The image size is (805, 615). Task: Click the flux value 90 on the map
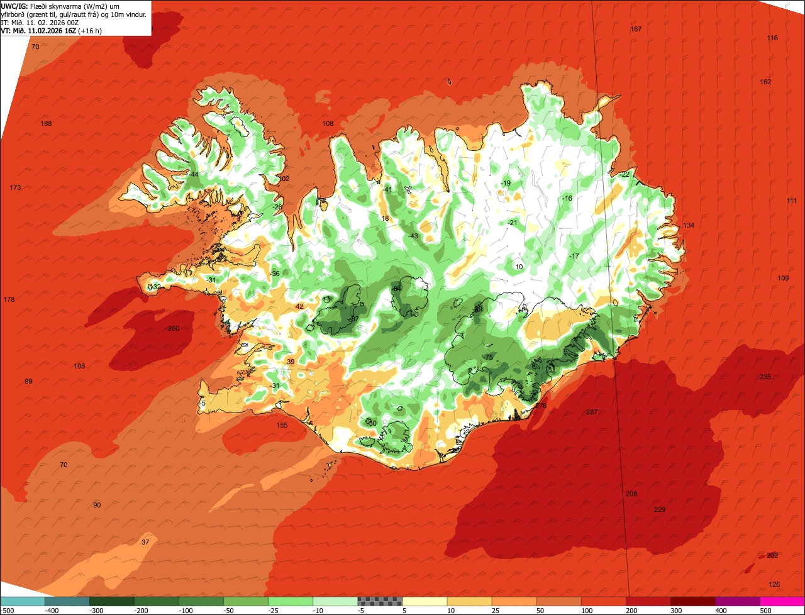click(x=97, y=506)
